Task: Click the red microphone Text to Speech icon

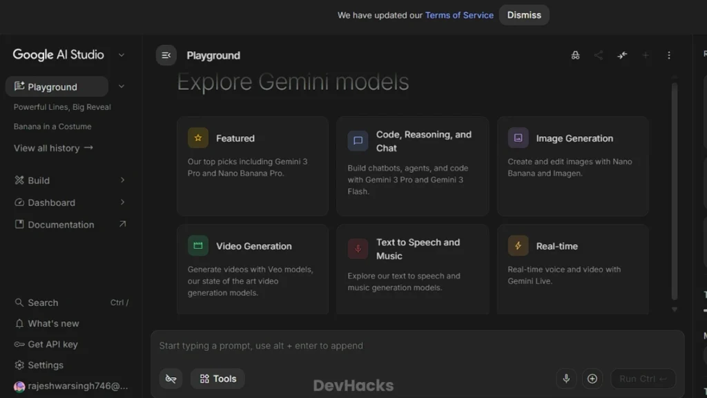Action: coord(358,249)
